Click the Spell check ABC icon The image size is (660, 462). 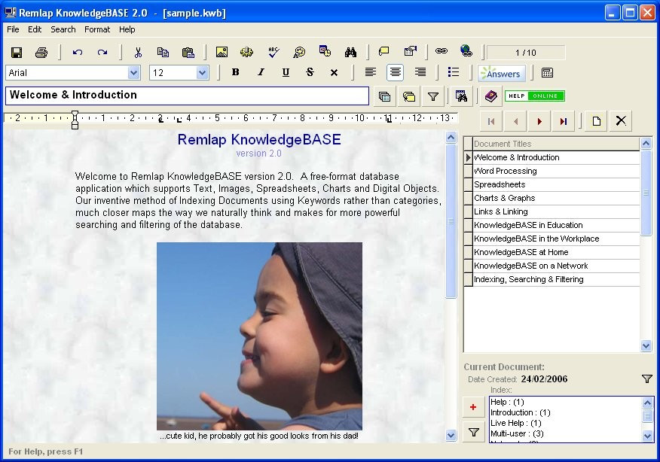tap(273, 52)
